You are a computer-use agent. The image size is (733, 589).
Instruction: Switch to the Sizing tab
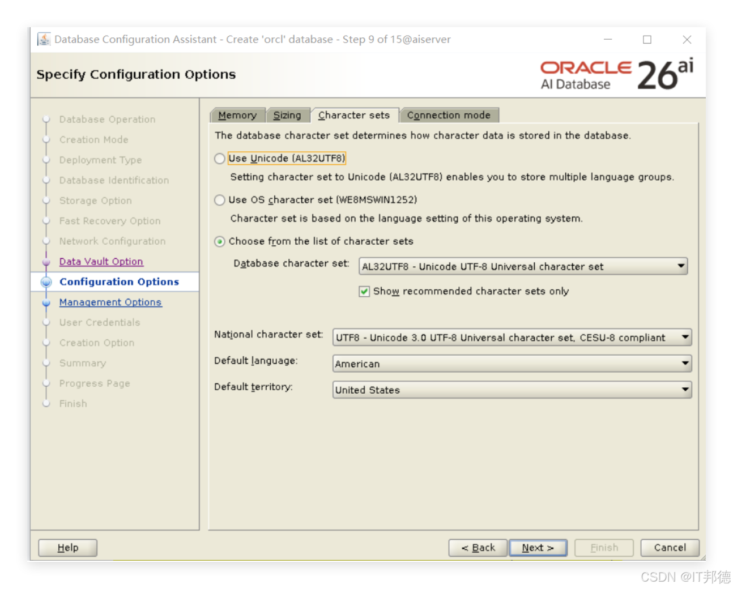click(287, 116)
